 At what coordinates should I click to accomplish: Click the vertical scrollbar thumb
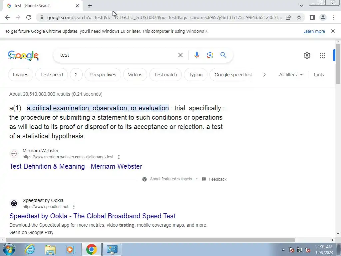point(338,64)
